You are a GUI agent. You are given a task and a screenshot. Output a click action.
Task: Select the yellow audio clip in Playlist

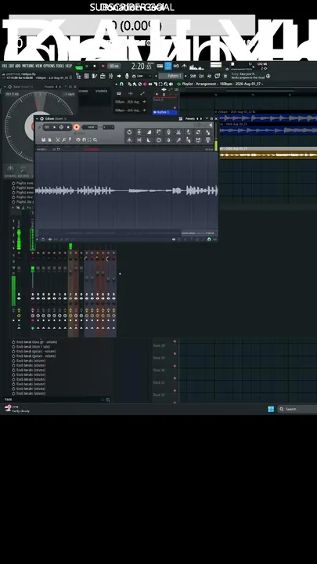(x=268, y=154)
